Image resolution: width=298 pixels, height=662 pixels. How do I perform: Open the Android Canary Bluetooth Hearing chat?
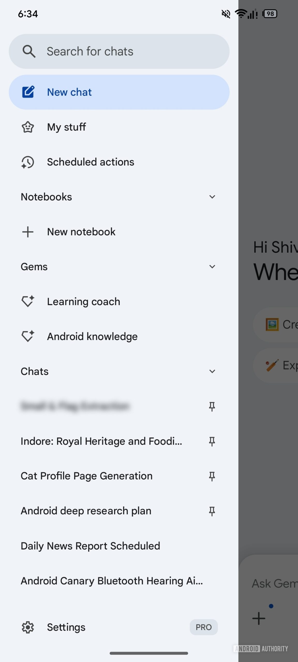111,581
